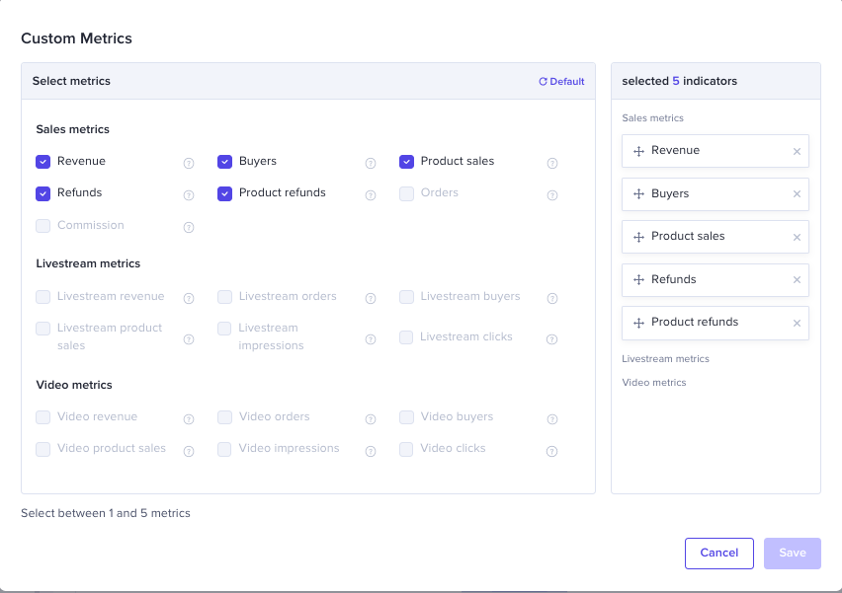The height and width of the screenshot is (593, 842).
Task: Click the Save button
Action: coord(792,554)
